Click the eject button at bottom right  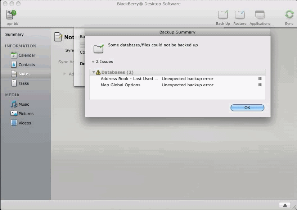pyautogui.click(x=285, y=205)
